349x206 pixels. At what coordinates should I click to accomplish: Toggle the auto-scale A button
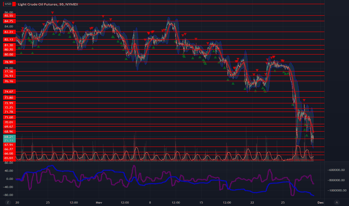[337, 202]
